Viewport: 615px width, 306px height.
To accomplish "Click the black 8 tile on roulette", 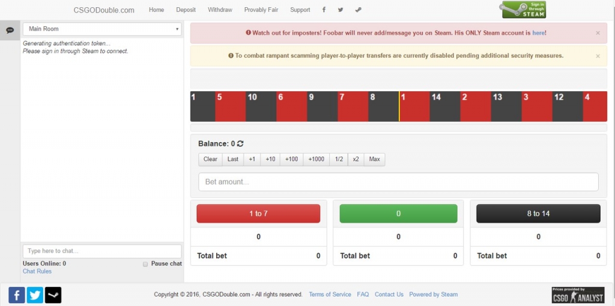I will (x=384, y=107).
